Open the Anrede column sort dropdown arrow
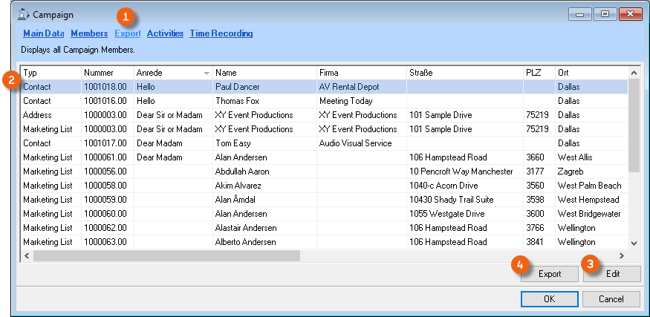 (x=206, y=73)
